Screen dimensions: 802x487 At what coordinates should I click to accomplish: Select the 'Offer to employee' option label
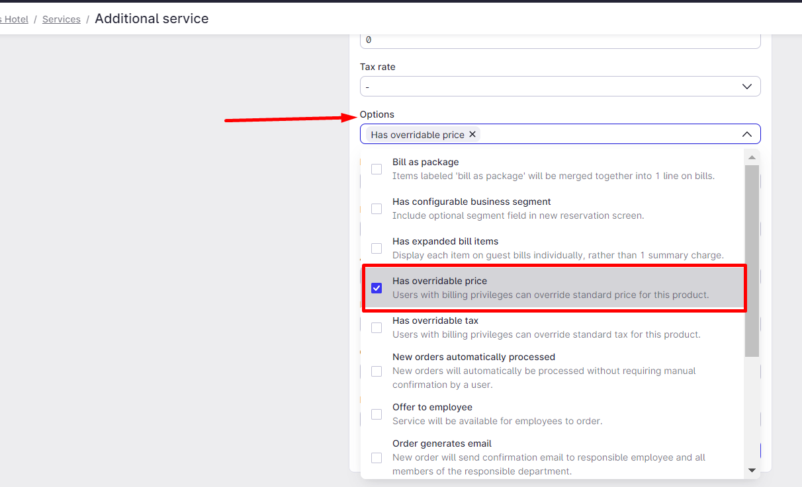431,407
